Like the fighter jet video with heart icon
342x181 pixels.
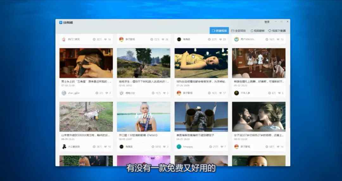point(222,147)
